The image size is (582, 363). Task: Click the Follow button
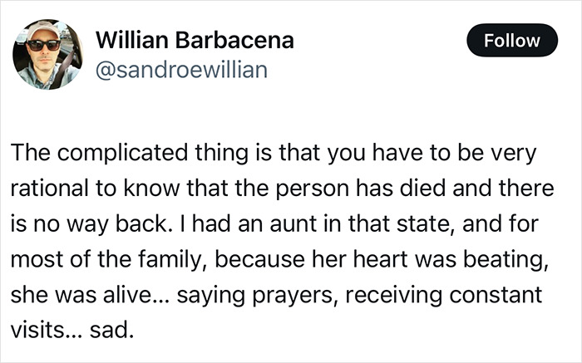pos(512,40)
